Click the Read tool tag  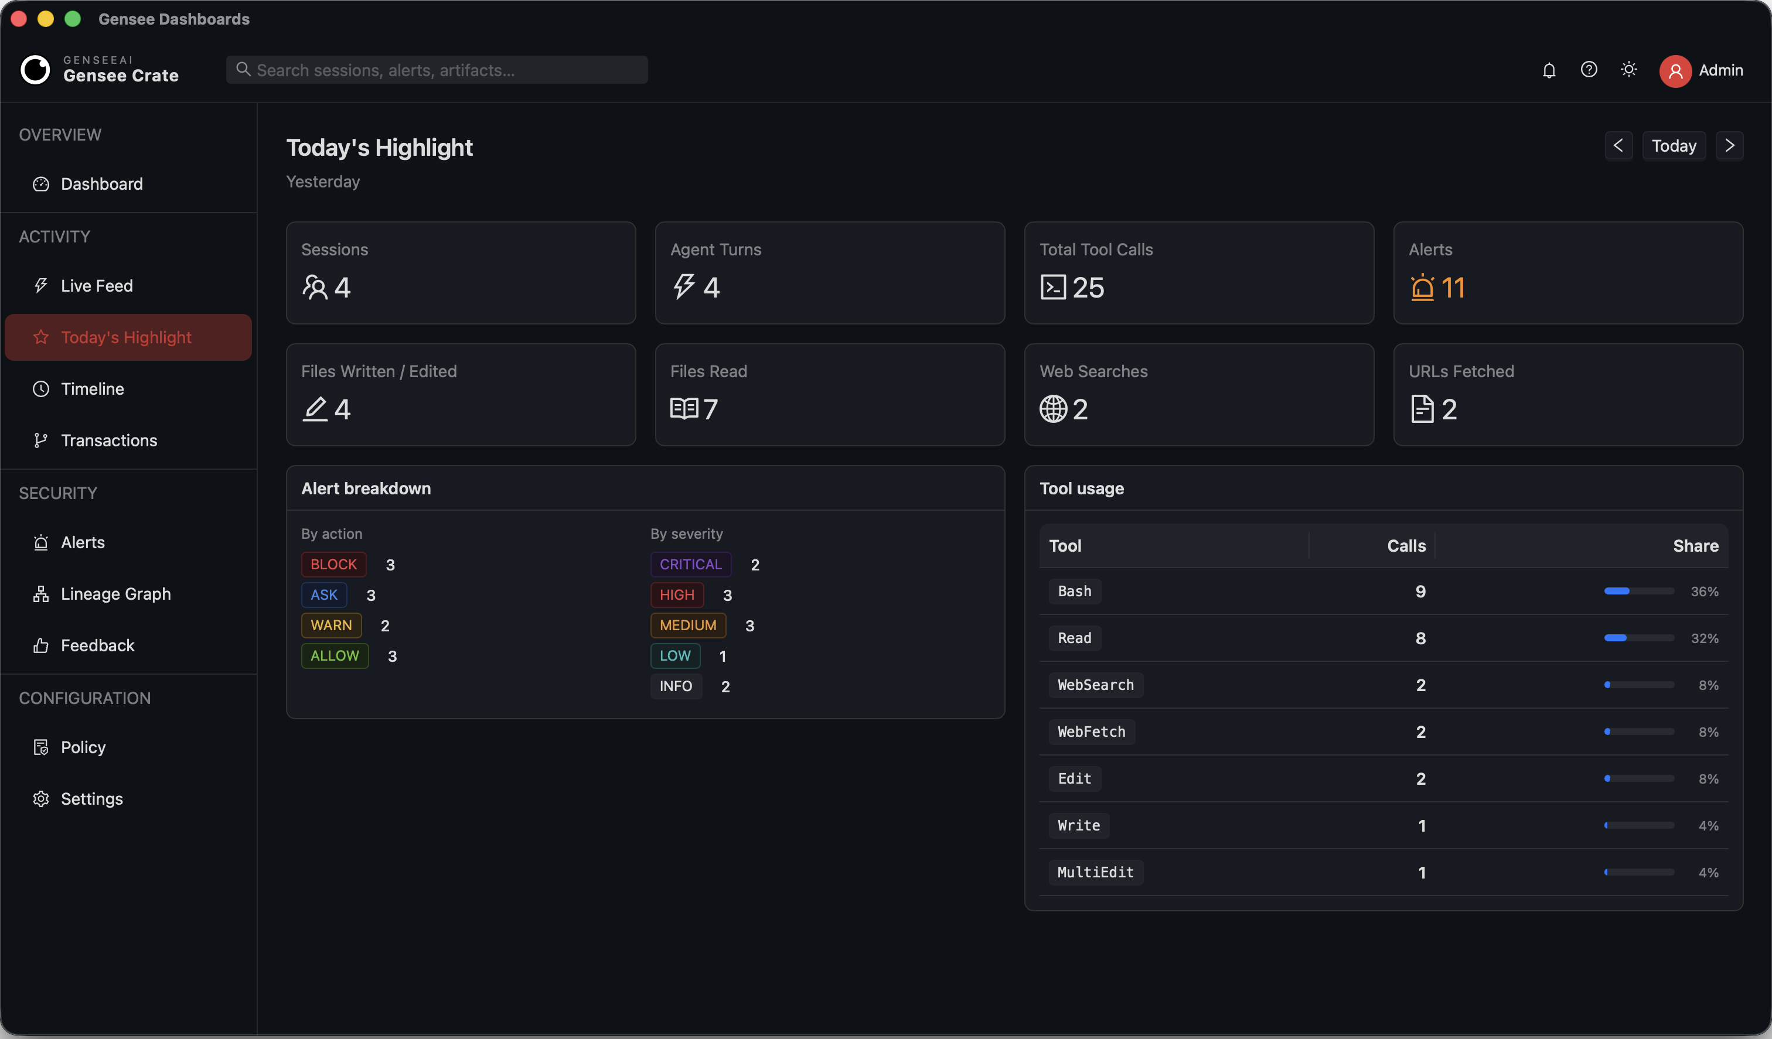1075,638
